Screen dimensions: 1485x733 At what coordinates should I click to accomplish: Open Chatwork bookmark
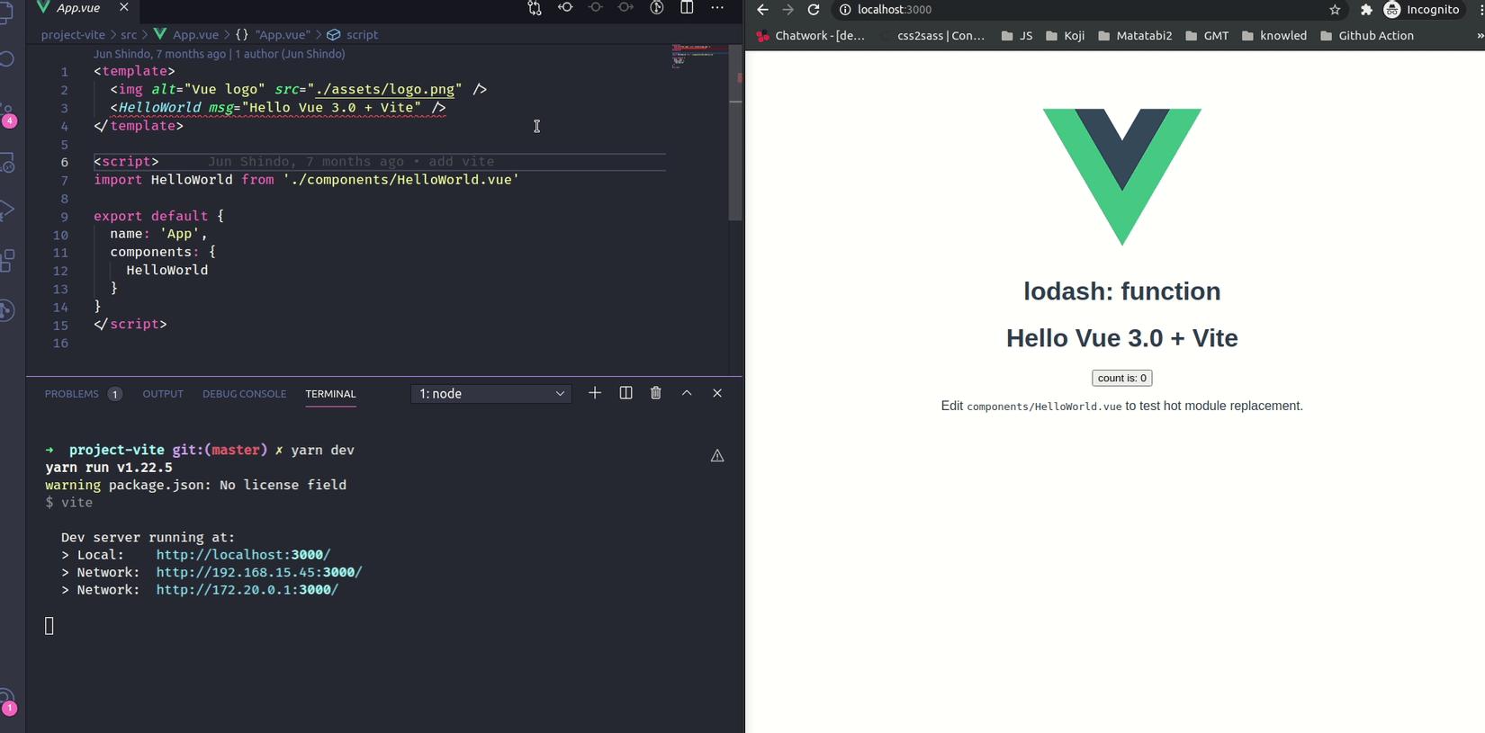(811, 36)
